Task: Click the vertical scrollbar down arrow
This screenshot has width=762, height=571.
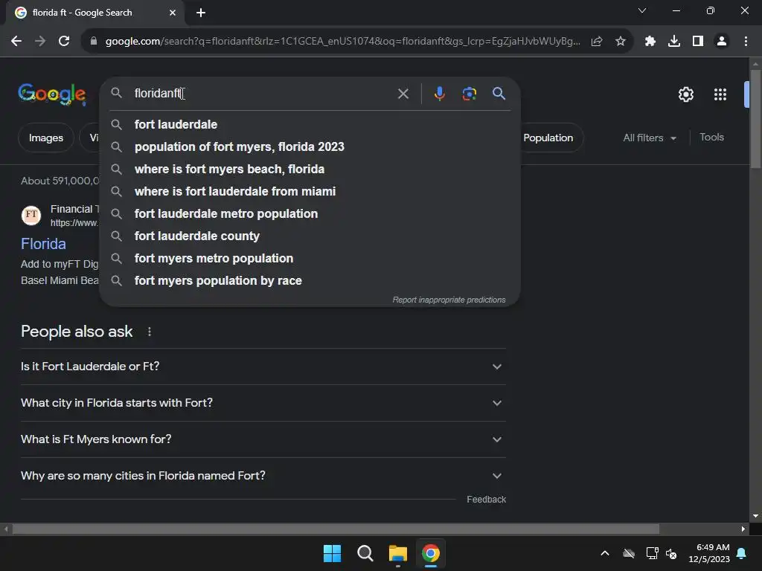Action: click(755, 516)
